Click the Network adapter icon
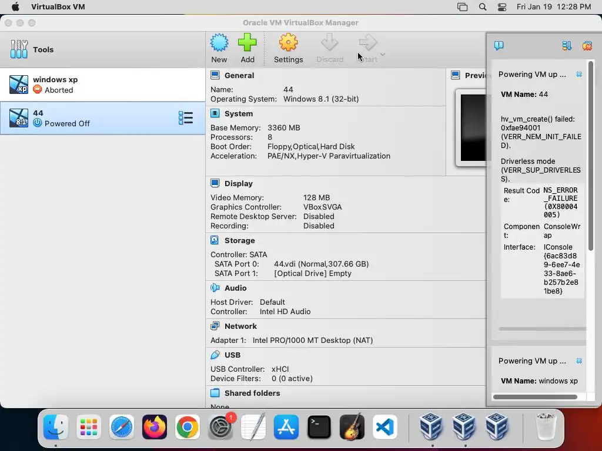This screenshot has height=451, width=602. 215,327
